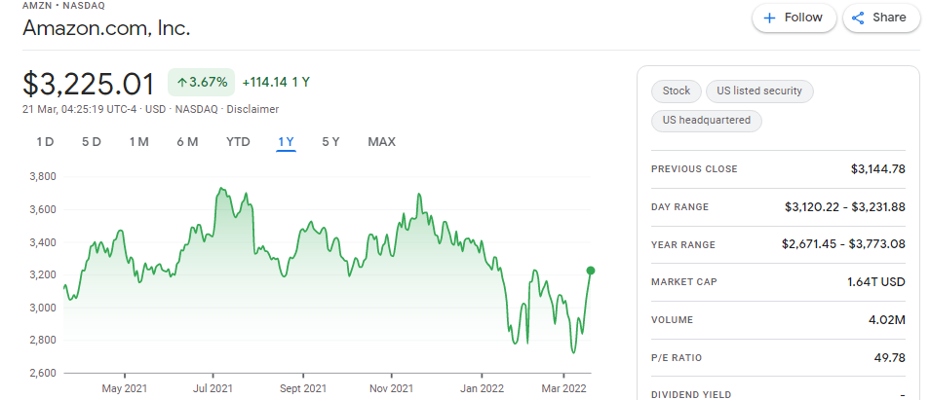The width and height of the screenshot is (930, 400).
Task: Click the US headquartered chip
Action: tap(707, 121)
